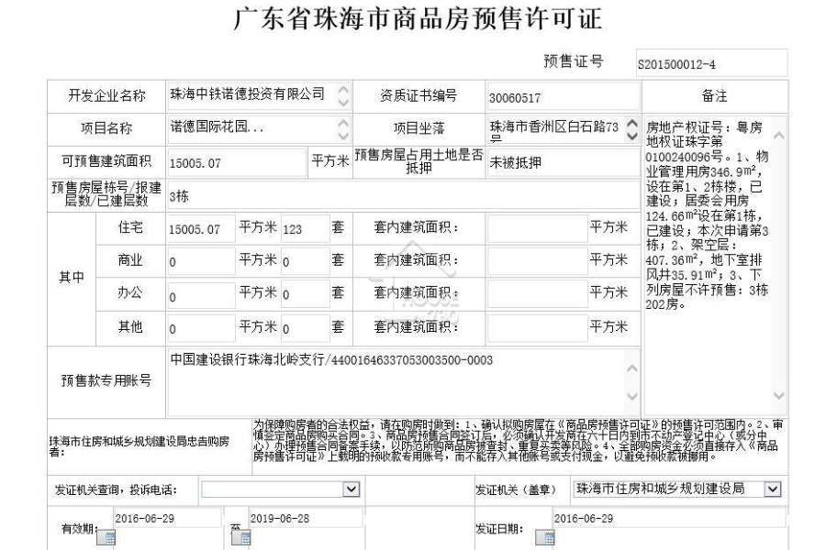The height and width of the screenshot is (550, 826).
Task: Click the validity end date field 2019-06-28
Action: tap(306, 519)
